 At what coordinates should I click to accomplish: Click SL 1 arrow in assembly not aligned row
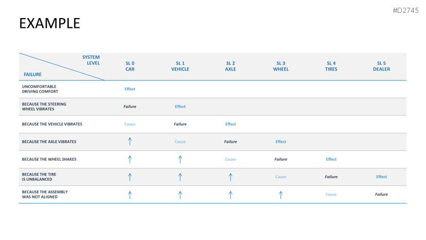click(180, 195)
